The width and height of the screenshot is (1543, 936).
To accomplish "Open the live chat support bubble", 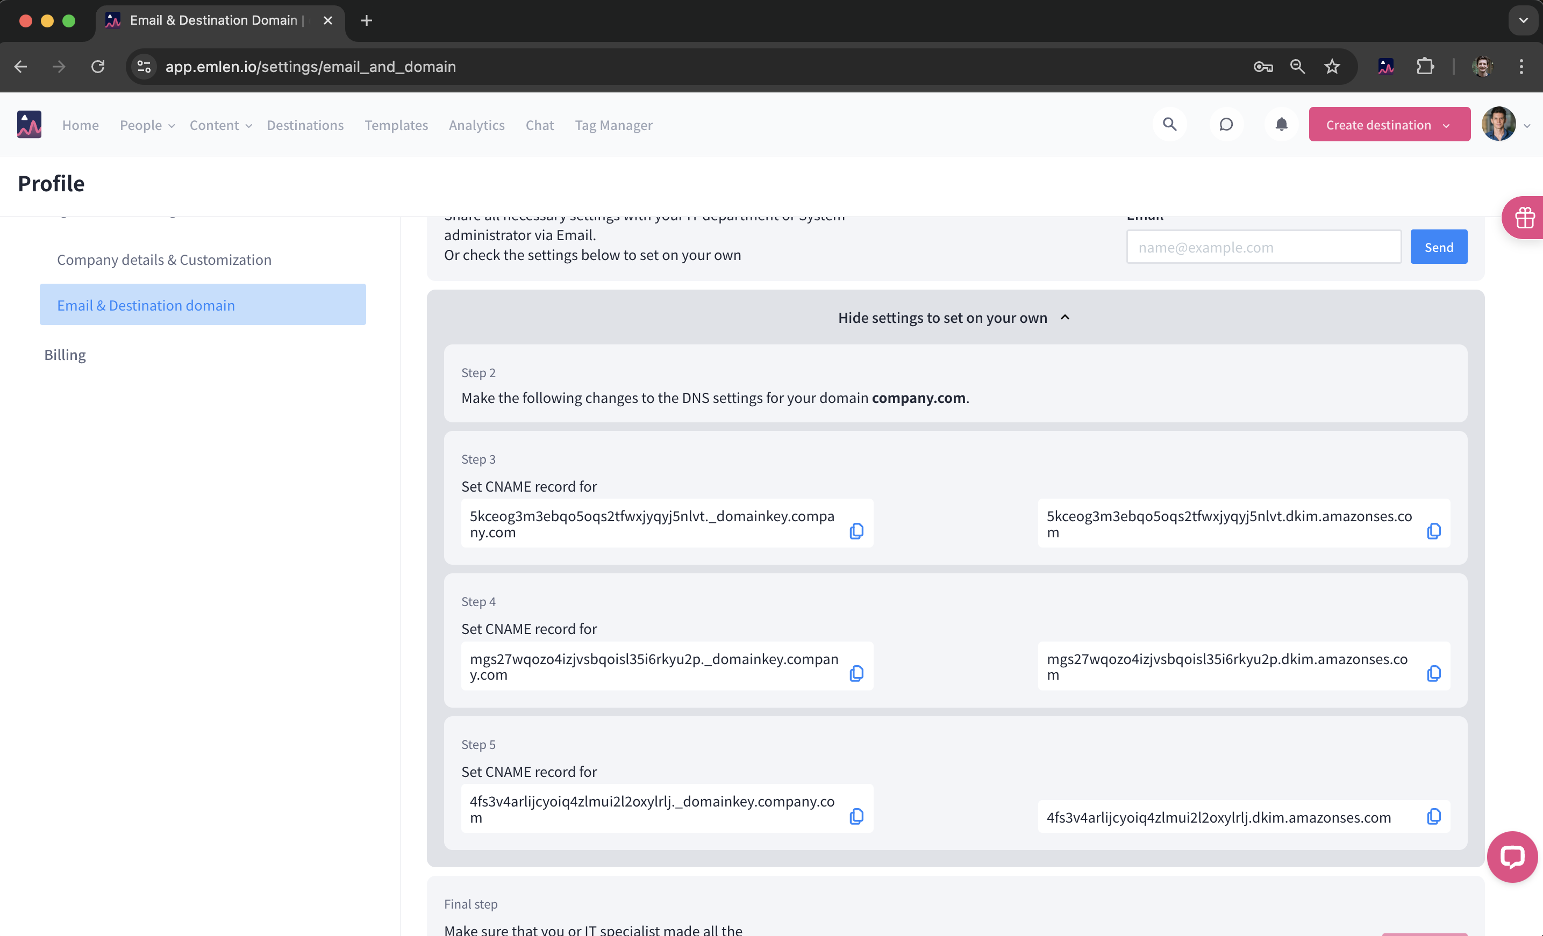I will coord(1512,856).
